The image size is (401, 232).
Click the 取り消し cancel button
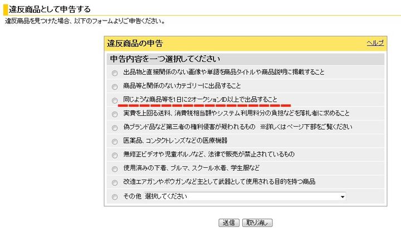257,223
